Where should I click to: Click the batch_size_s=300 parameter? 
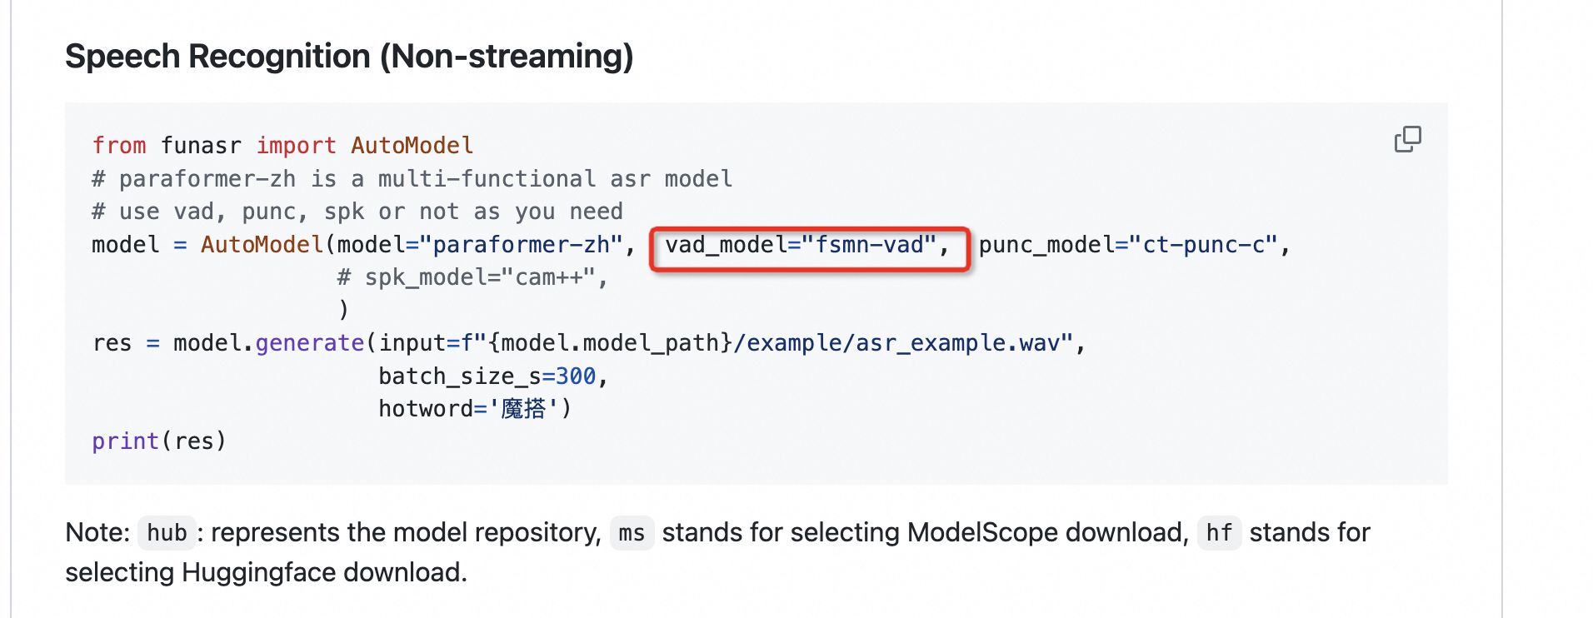coord(487,376)
